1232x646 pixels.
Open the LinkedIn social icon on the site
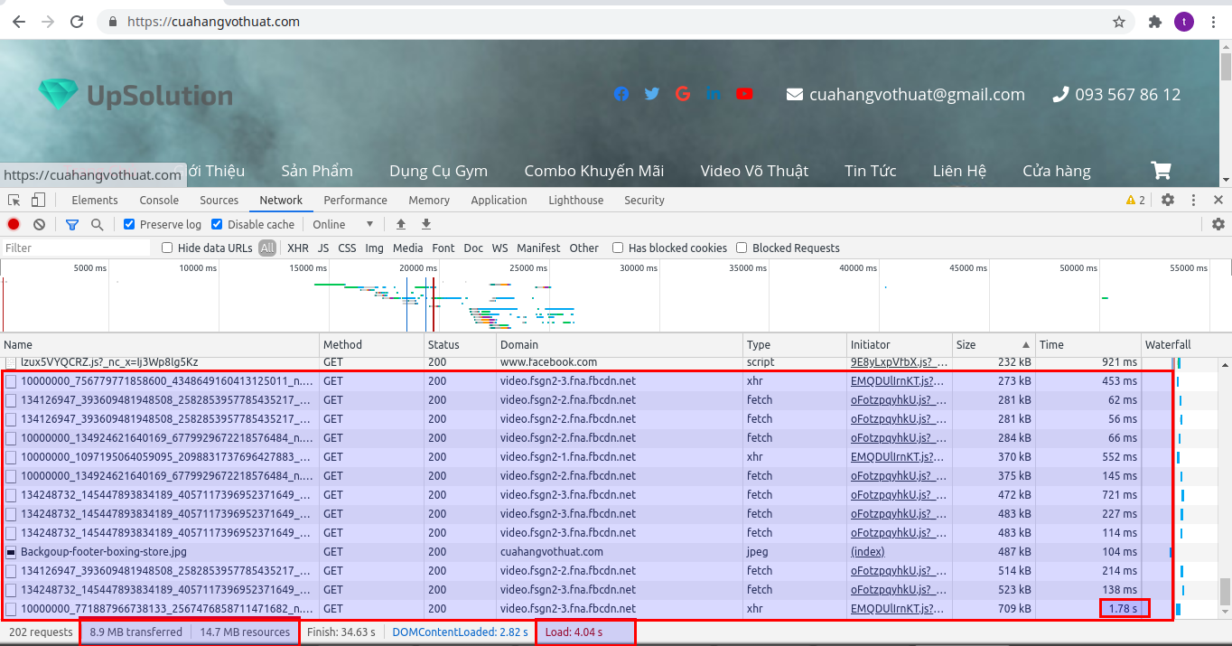714,94
